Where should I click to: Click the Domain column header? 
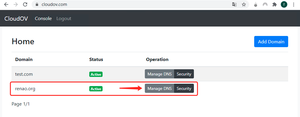[24, 59]
